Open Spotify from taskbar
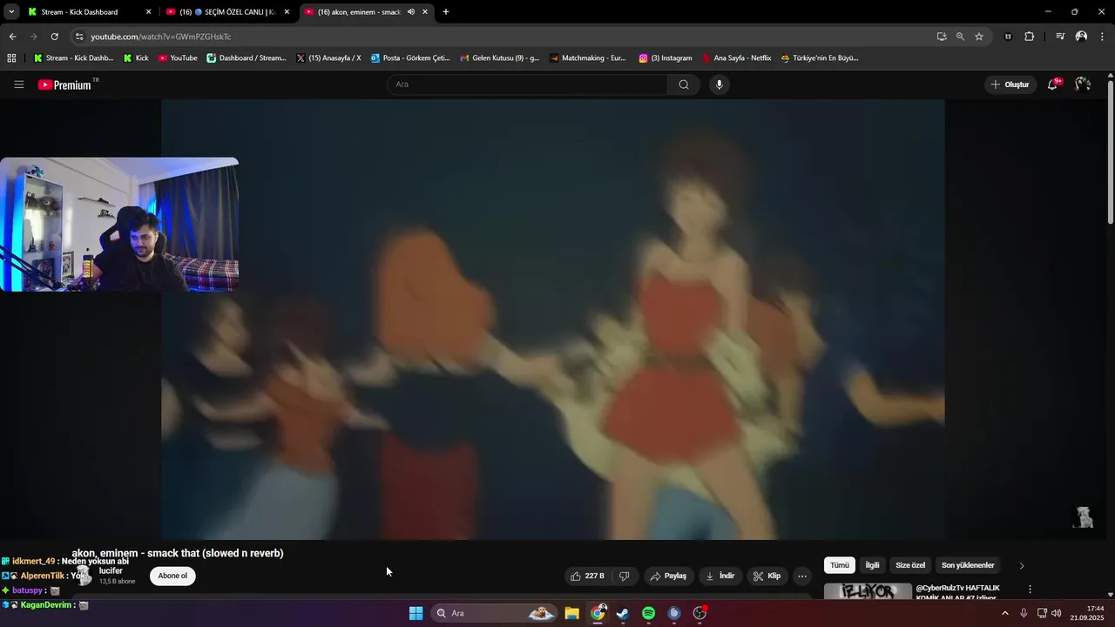The height and width of the screenshot is (627, 1115). [648, 613]
